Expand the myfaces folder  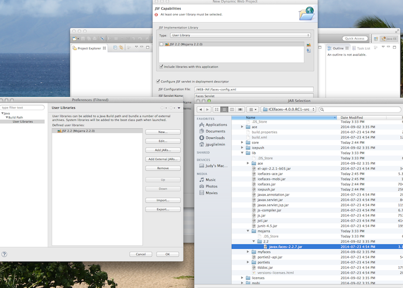tap(248, 252)
